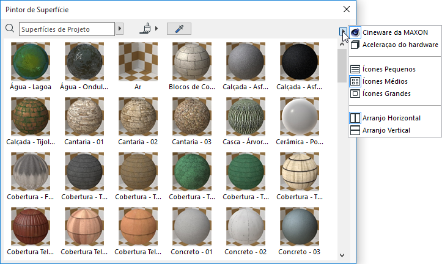Viewport: 442px width, 264px height.
Task: Activate the eyedropper pick-up tool
Action: [x=179, y=29]
